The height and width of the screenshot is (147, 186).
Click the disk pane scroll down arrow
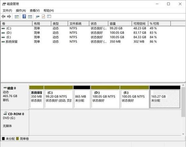[183, 134]
